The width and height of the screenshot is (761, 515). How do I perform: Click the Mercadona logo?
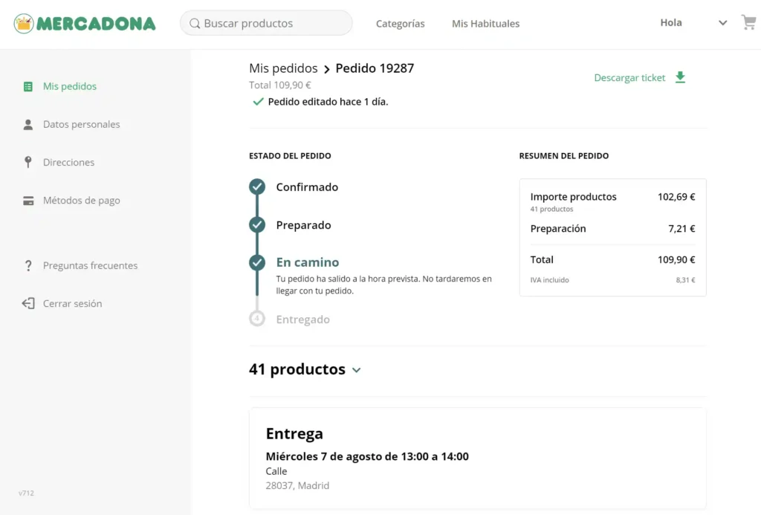[x=85, y=23]
